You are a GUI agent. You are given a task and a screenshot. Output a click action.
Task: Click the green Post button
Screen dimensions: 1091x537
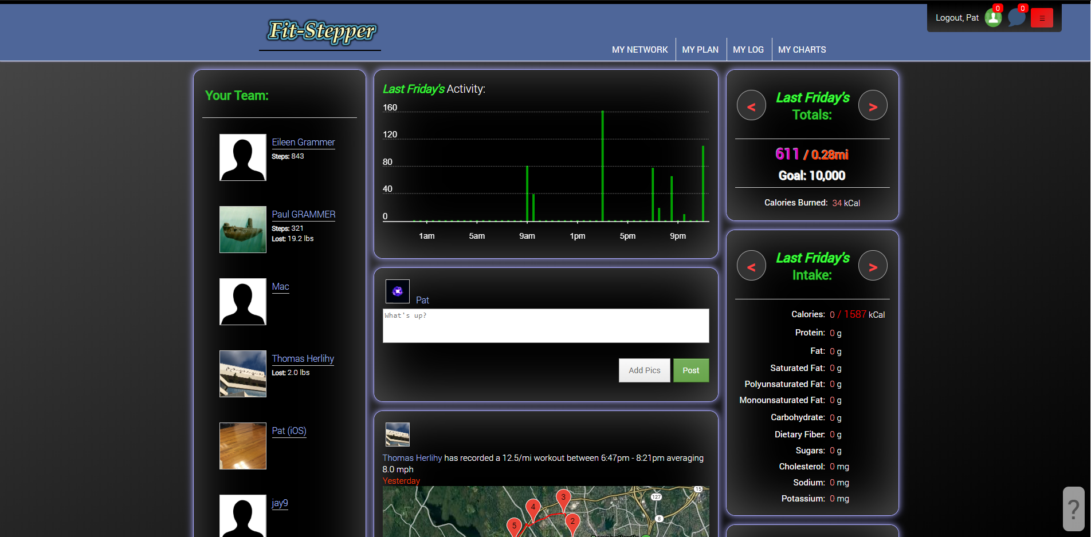click(x=690, y=370)
